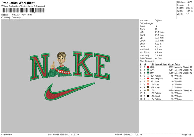The width and height of the screenshot is (194, 137).
Task: Click the Left value 61.1 mm
Action: pos(159,32)
